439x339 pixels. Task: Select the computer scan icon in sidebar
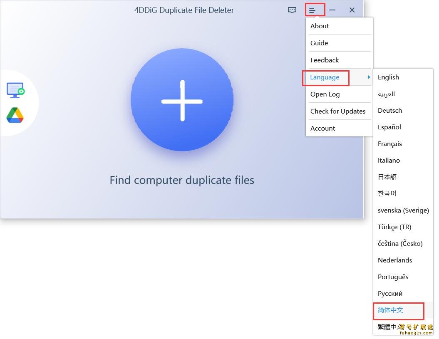[x=16, y=90]
